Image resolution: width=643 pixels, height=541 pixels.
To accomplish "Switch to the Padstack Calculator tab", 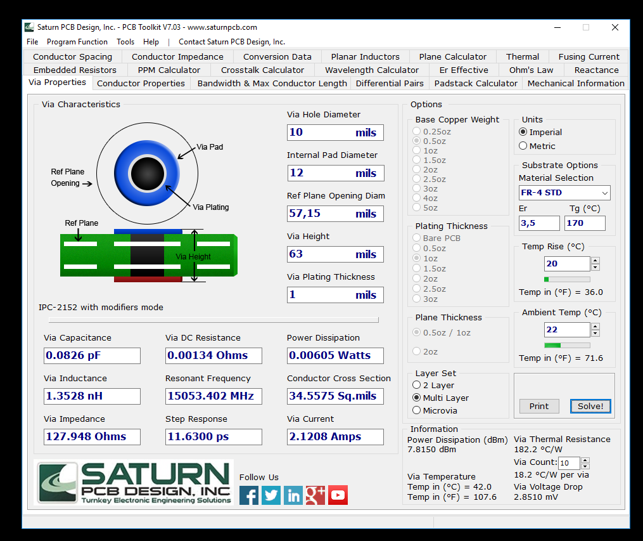I will (476, 83).
